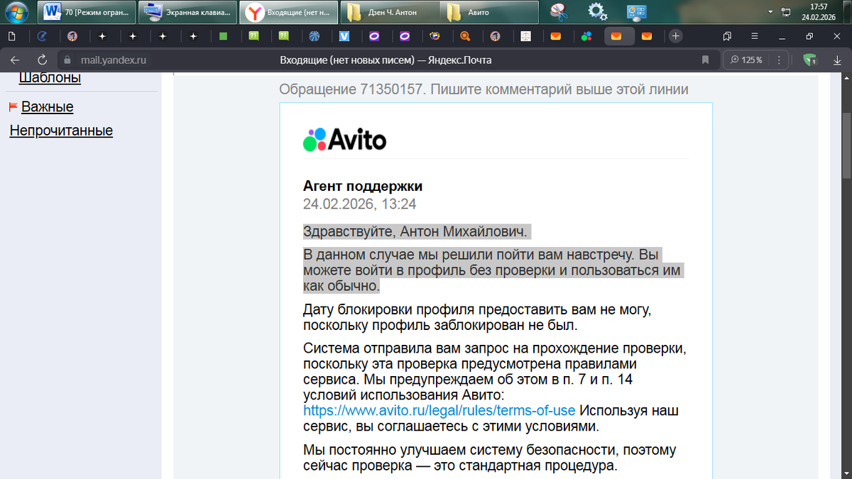Click the scrollbar up arrow
This screenshot has height=479, width=852.
pyautogui.click(x=846, y=76)
